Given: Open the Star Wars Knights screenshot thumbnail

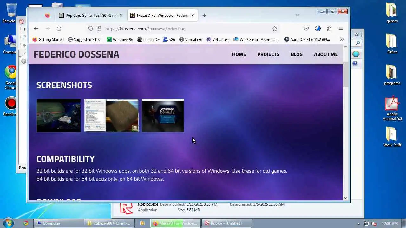Looking at the screenshot, I should pyautogui.click(x=163, y=116).
